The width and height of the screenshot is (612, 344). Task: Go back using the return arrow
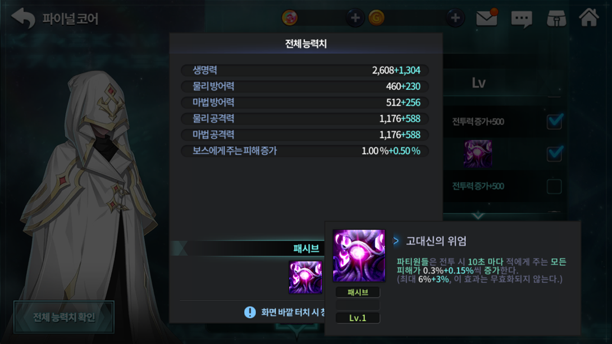pos(24,18)
